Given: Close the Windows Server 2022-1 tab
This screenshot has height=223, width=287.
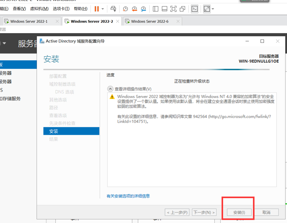Looking at the screenshot, I should pyautogui.click(x=57, y=21).
